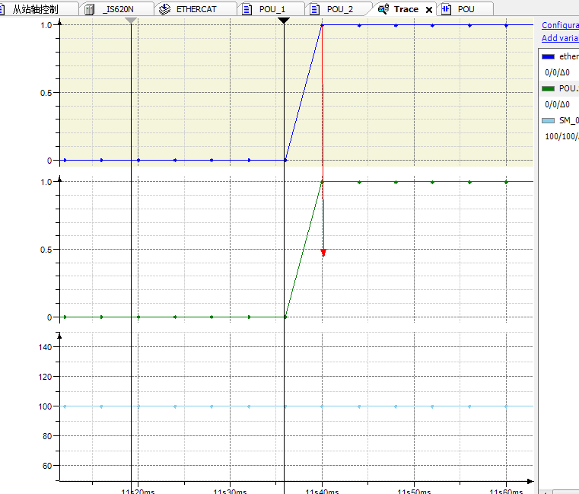Viewport: 579px width, 494px height.
Task: Click the 11s40ms time axis label
Action: pyautogui.click(x=322, y=491)
